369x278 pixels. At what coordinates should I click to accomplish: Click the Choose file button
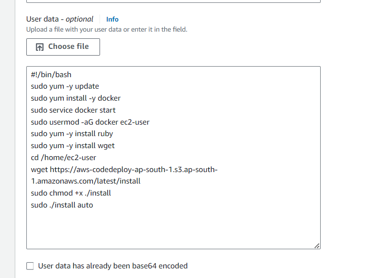(x=63, y=47)
